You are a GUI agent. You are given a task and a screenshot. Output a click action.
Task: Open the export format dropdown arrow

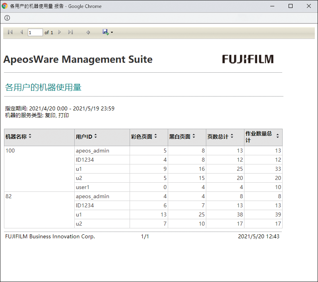(x=112, y=33)
